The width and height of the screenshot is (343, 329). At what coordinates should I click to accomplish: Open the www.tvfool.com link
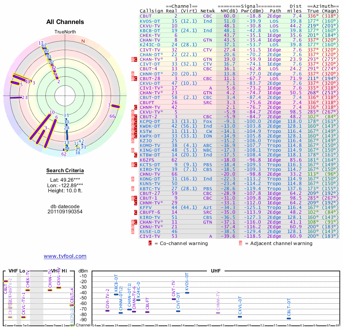click(x=65, y=256)
